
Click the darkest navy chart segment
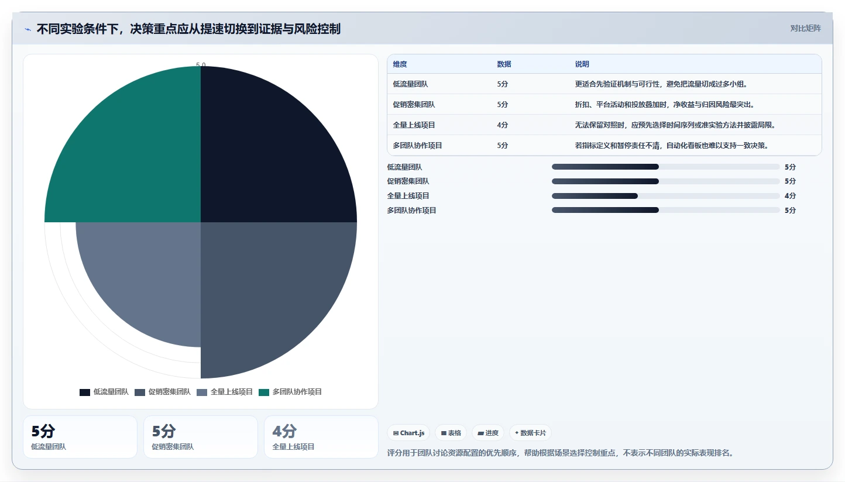266,155
